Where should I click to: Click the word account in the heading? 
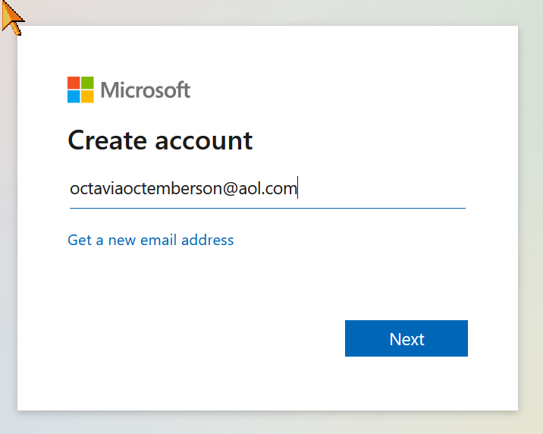pyautogui.click(x=203, y=141)
